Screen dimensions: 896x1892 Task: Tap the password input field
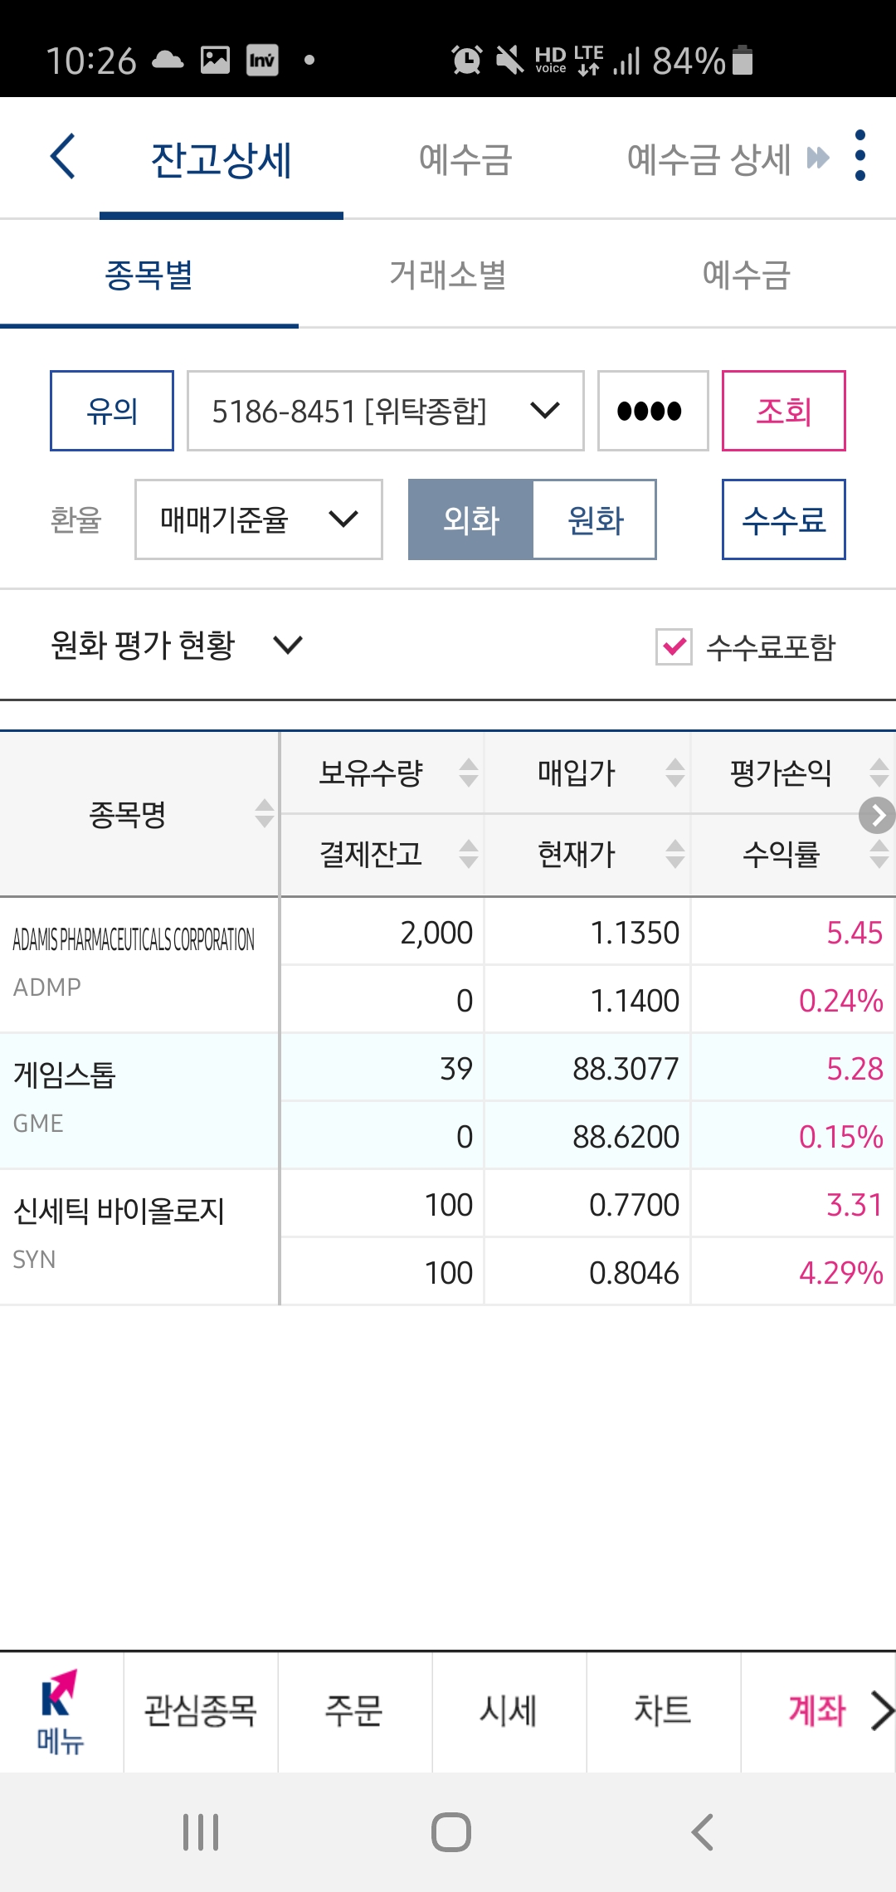(x=653, y=411)
